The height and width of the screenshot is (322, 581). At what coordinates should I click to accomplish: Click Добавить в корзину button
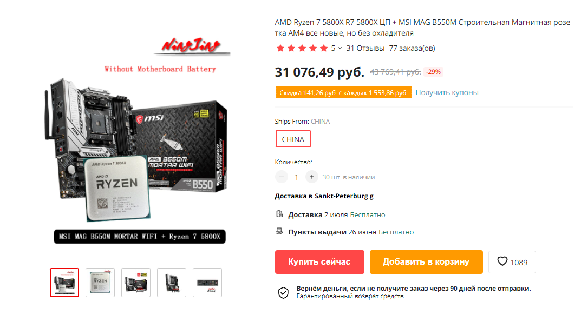426,261
